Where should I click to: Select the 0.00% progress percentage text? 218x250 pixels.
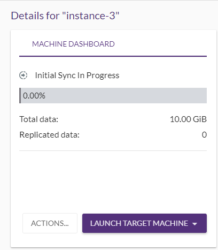pos(34,96)
